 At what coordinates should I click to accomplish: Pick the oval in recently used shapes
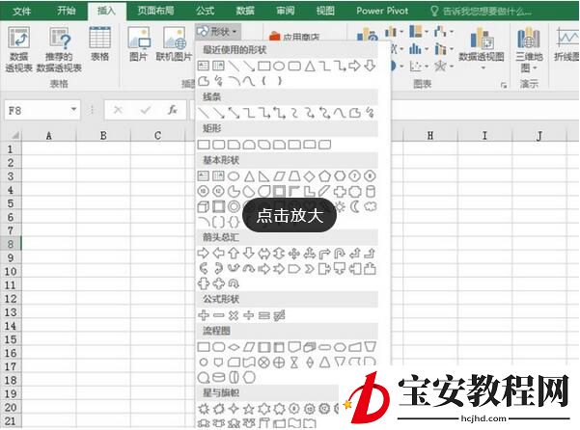coord(279,67)
